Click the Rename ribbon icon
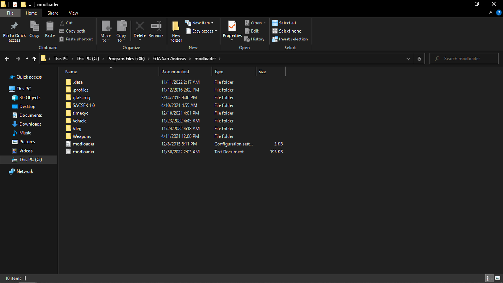The height and width of the screenshot is (283, 503). [x=156, y=26]
